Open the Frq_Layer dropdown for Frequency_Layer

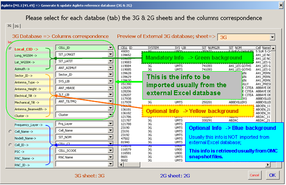pyautogui.click(x=110, y=124)
